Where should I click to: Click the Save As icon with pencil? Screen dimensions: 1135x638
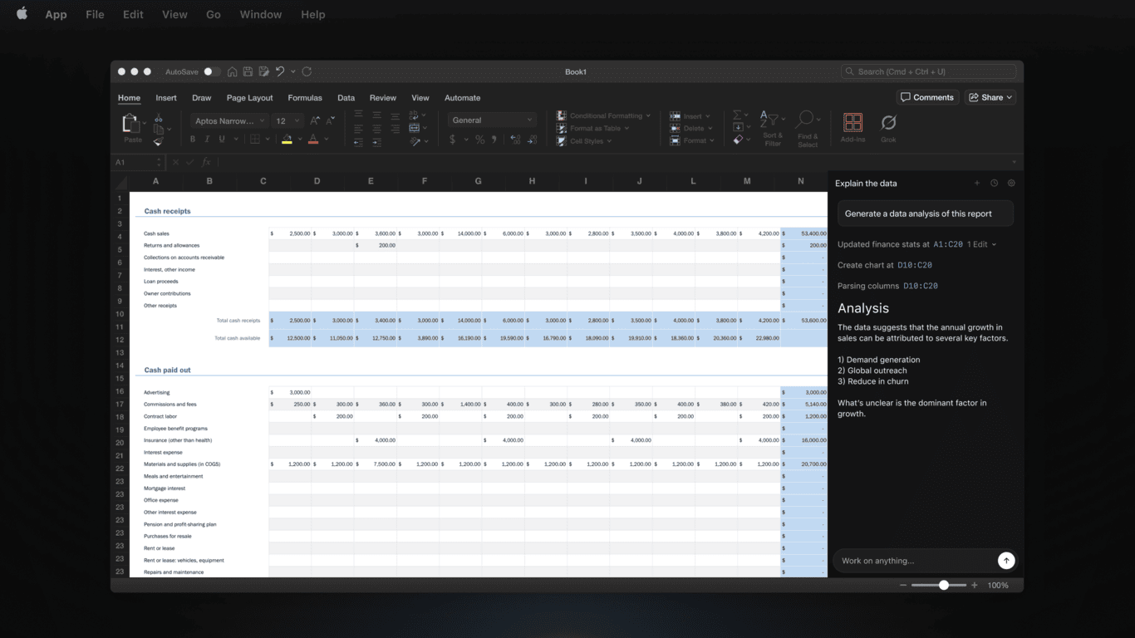tap(263, 71)
